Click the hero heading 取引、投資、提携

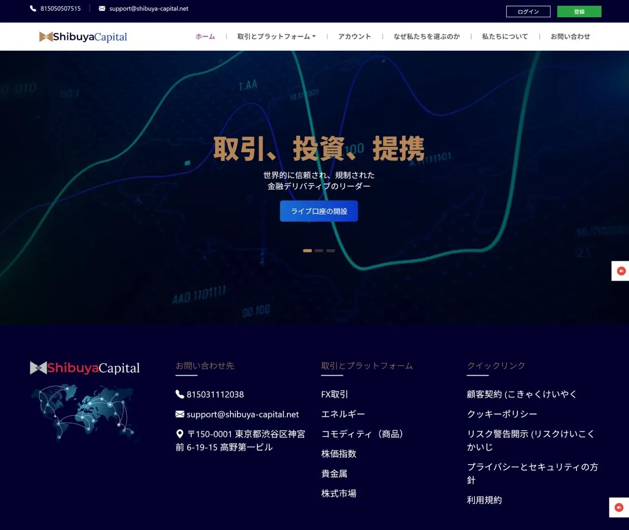point(319,149)
